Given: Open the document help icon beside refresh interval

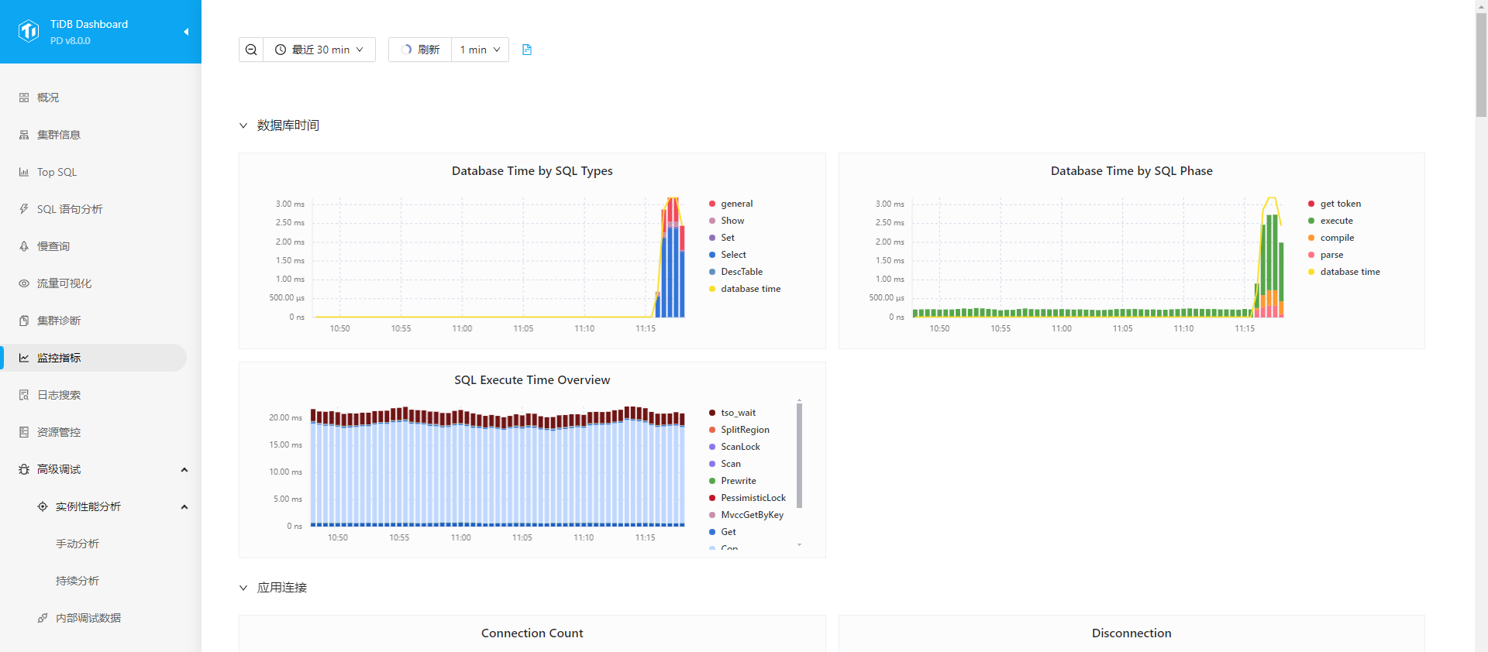Looking at the screenshot, I should (527, 50).
